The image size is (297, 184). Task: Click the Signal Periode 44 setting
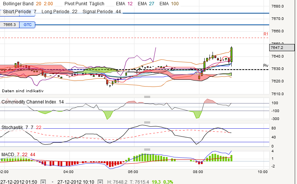(102, 12)
